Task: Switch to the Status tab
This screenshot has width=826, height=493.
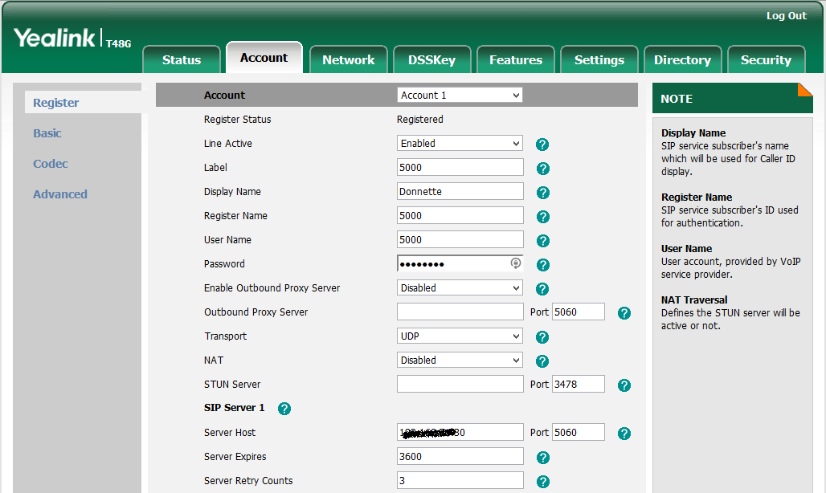Action: coord(182,59)
